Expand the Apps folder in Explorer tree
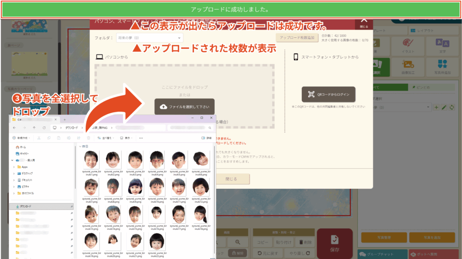Image resolution: width=462 pixels, height=259 pixels. tap(14, 167)
